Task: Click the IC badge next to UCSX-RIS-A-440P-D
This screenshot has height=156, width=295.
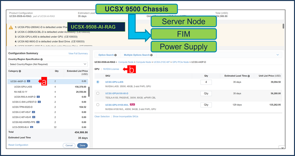Action: 38,97
